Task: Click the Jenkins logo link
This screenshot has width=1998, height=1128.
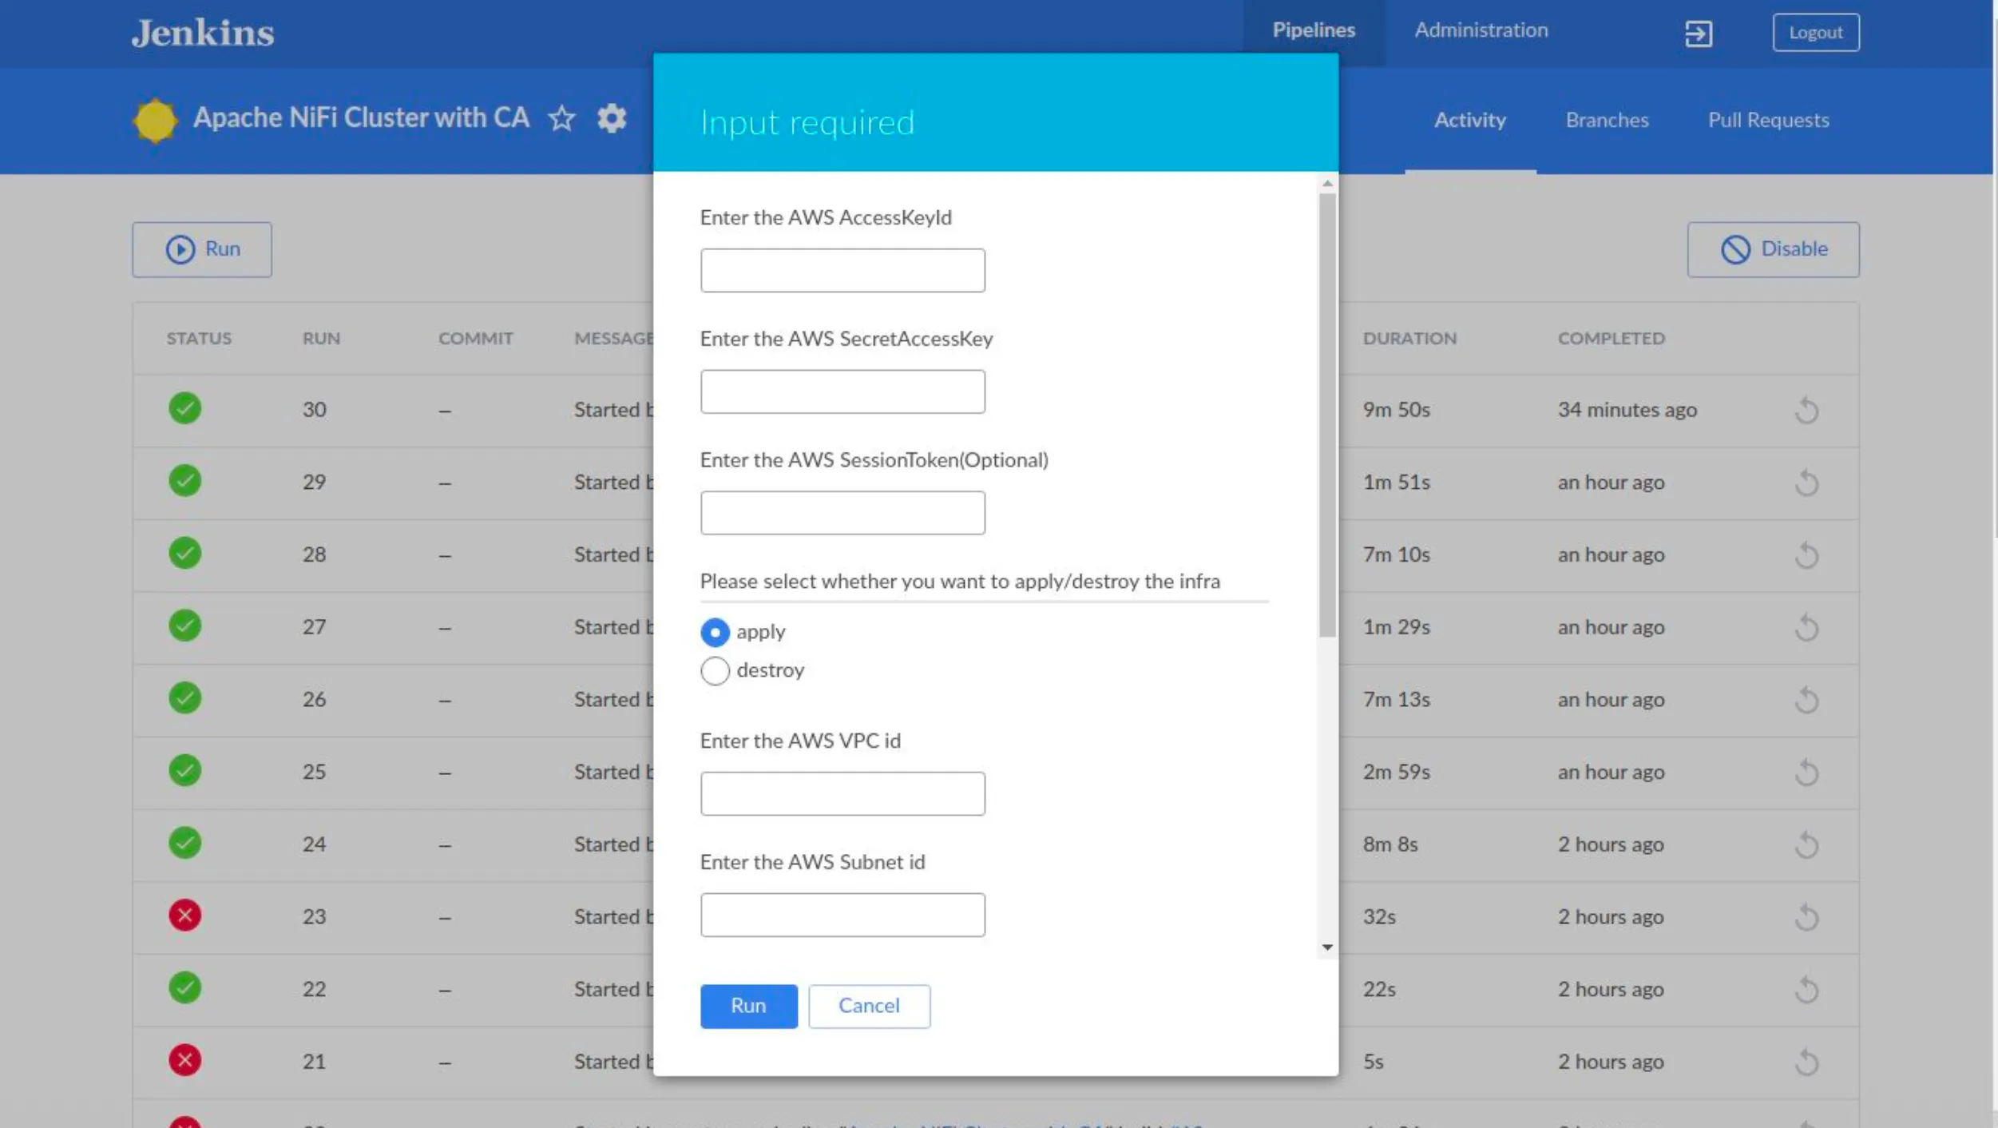Action: (x=203, y=33)
